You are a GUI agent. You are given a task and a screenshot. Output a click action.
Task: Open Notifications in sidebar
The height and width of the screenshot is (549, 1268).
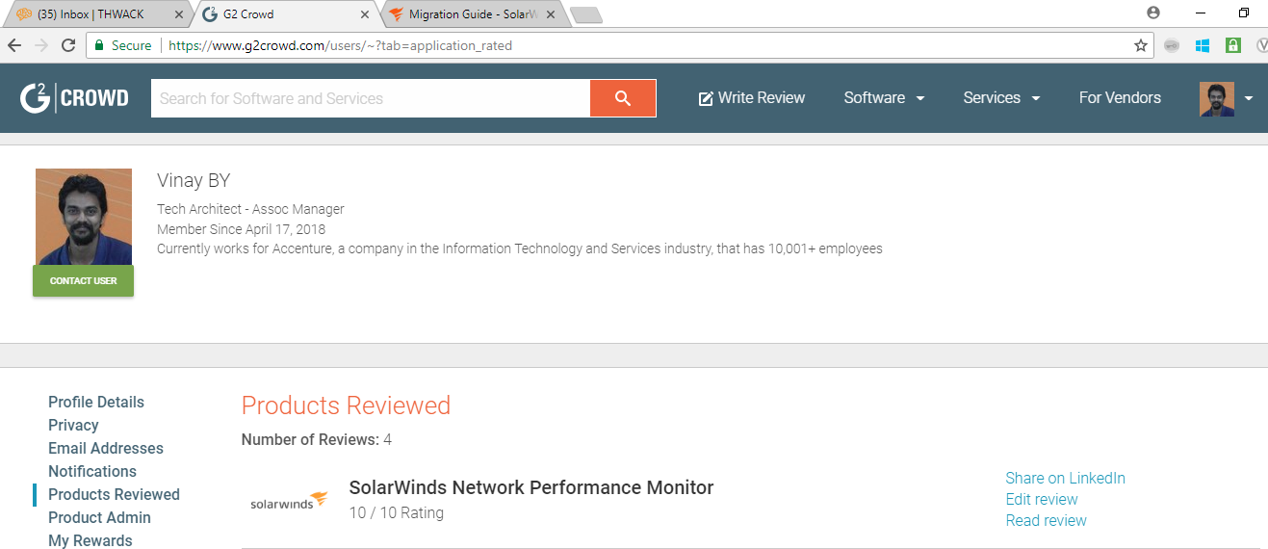[x=92, y=472]
